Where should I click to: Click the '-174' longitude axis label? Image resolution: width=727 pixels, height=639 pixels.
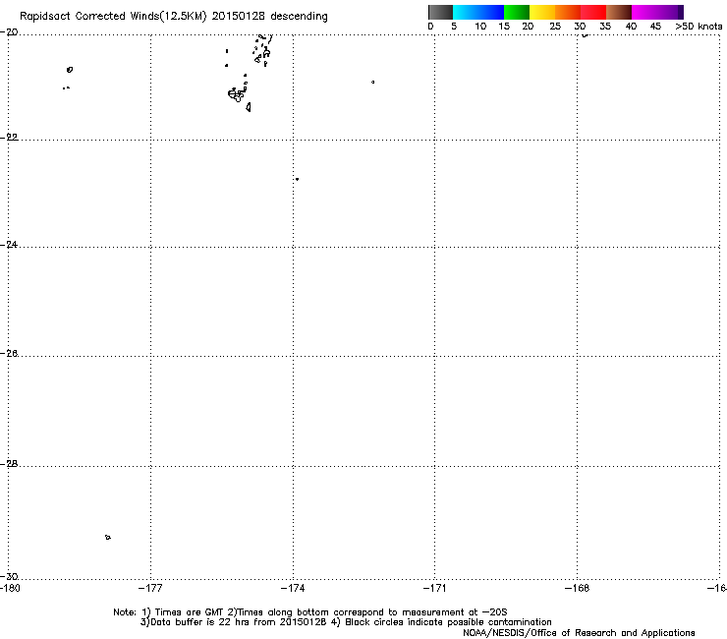click(x=293, y=589)
